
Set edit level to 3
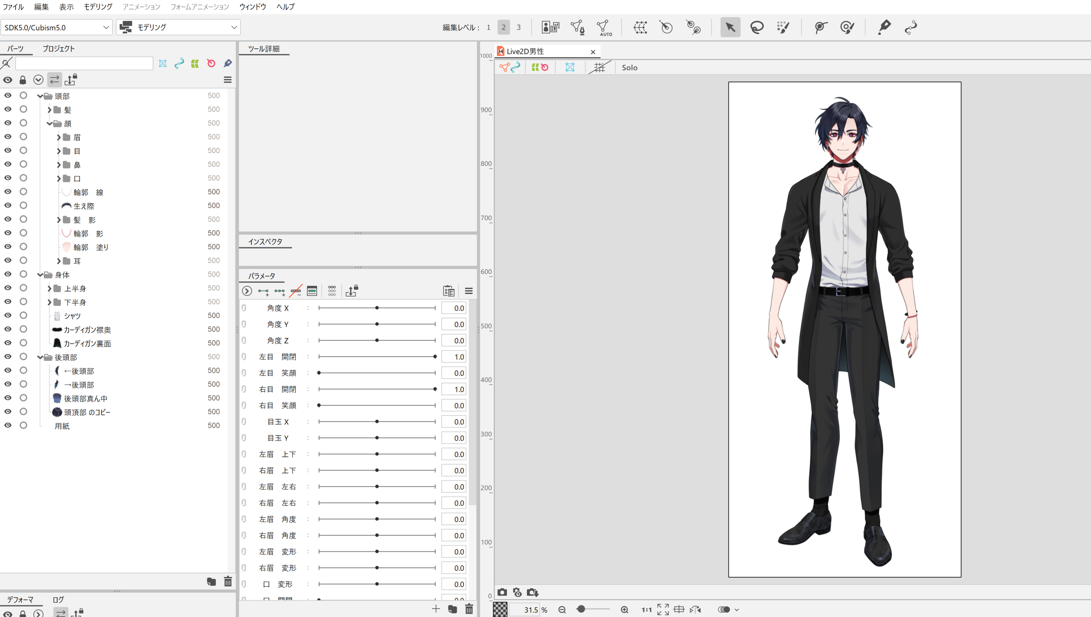tap(518, 28)
